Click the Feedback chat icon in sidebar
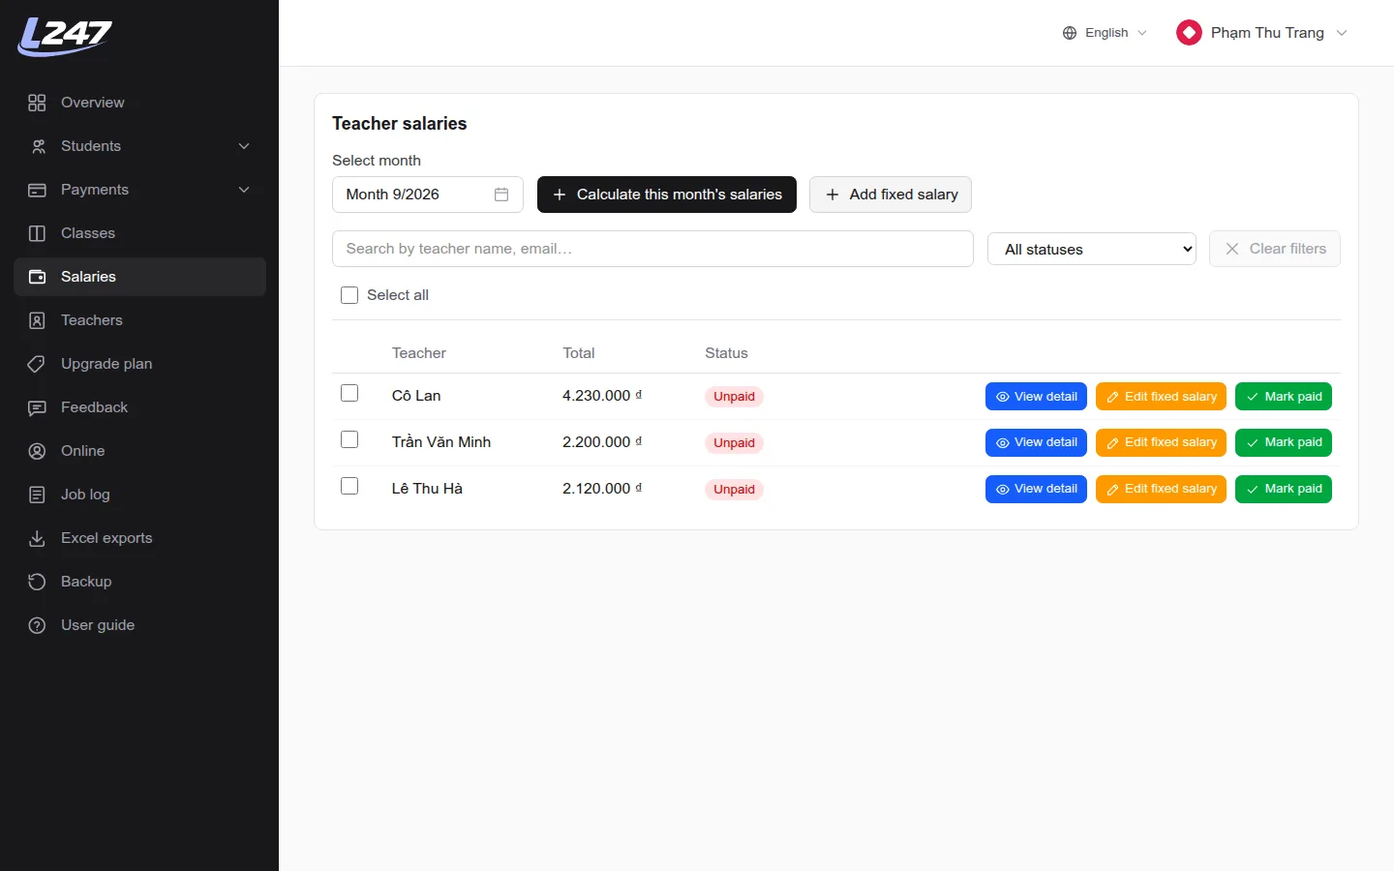 point(37,407)
